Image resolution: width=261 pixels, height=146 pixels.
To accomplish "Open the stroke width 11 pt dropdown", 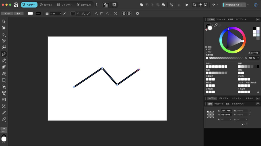I will (x=60, y=13).
